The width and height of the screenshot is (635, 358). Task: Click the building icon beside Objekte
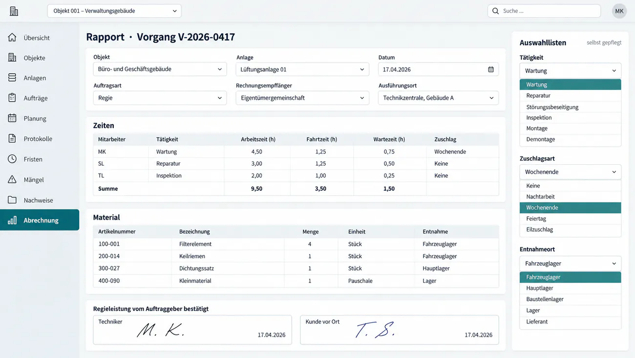pyautogui.click(x=12, y=58)
